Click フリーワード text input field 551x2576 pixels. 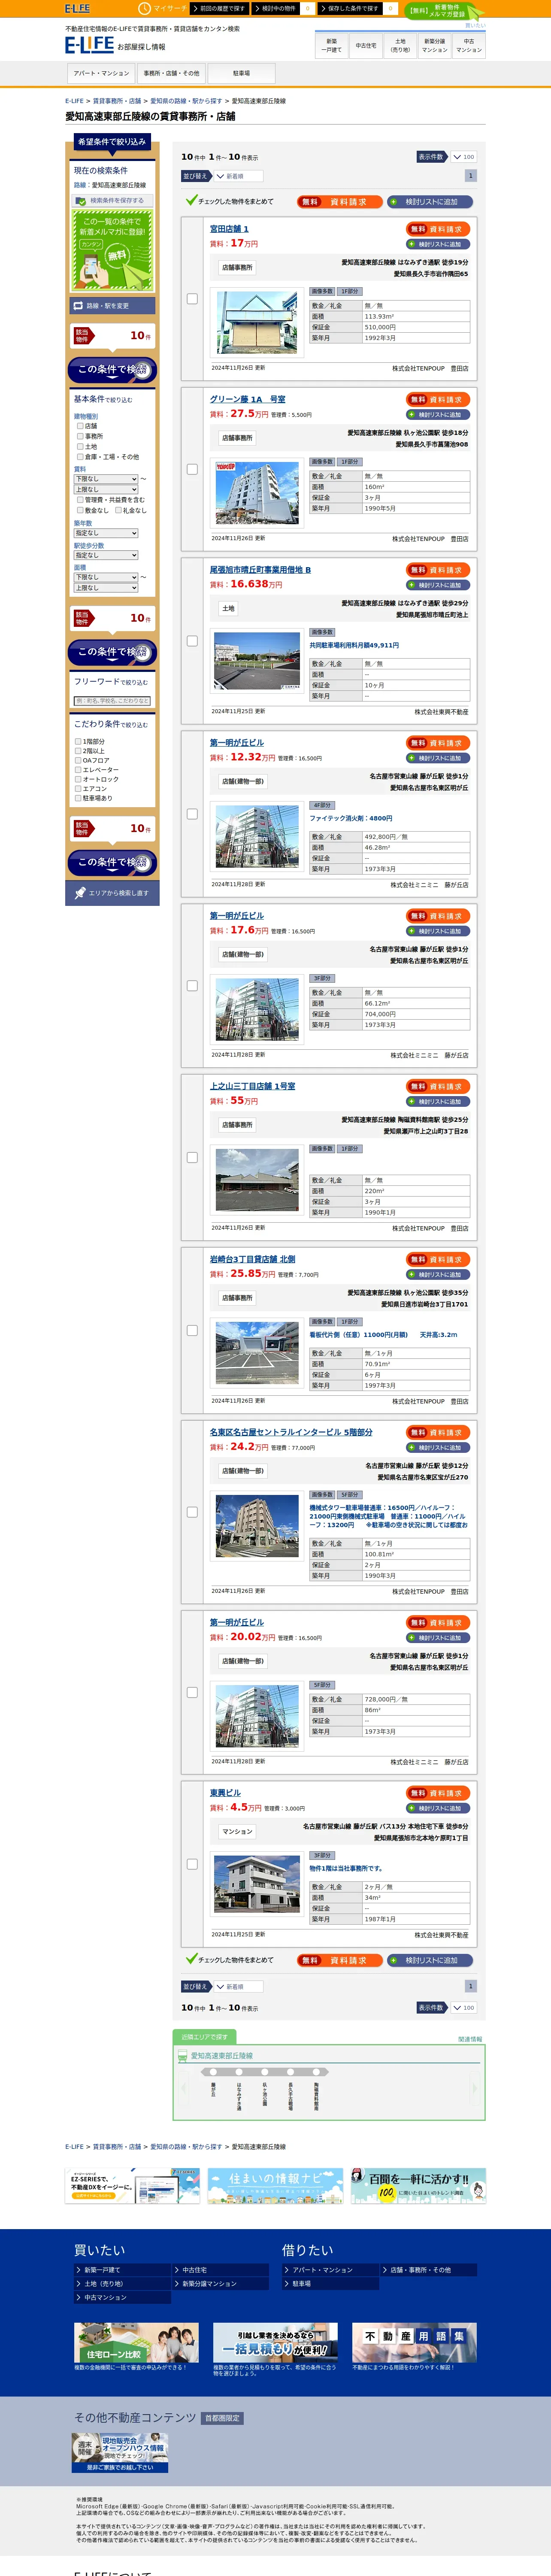(112, 701)
